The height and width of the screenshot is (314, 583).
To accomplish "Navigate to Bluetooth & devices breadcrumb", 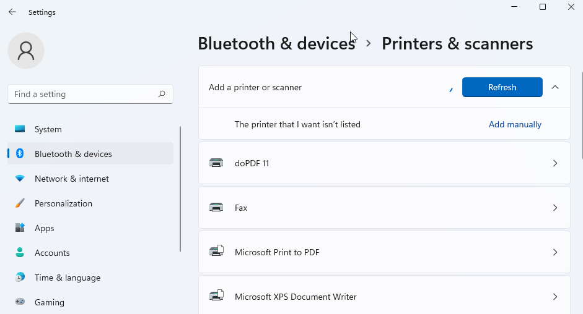I will [x=276, y=43].
